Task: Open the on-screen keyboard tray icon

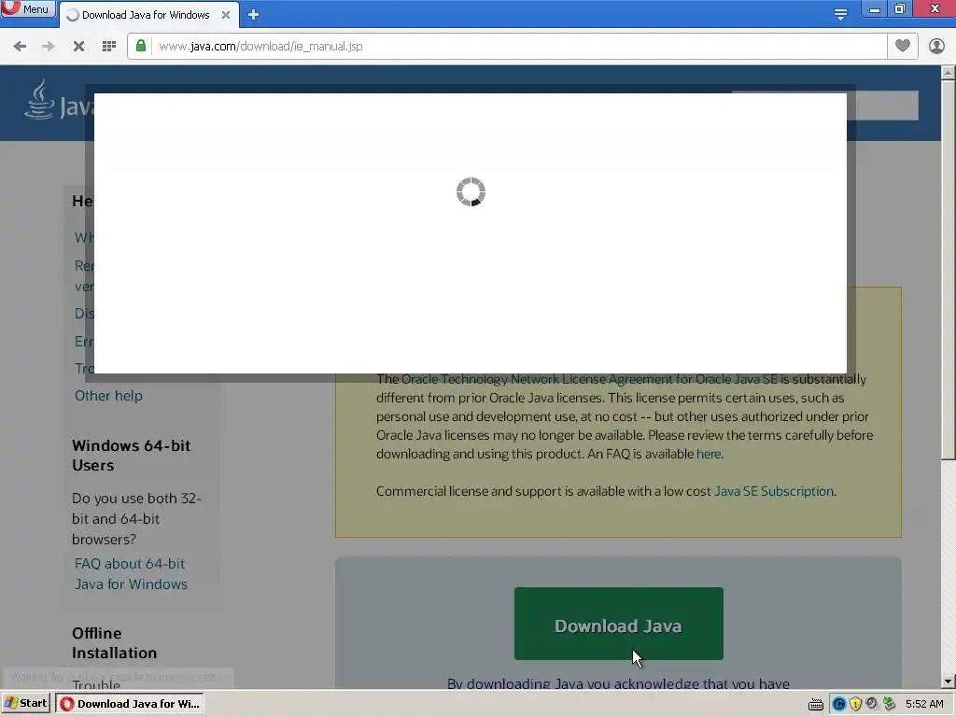Action: point(816,704)
